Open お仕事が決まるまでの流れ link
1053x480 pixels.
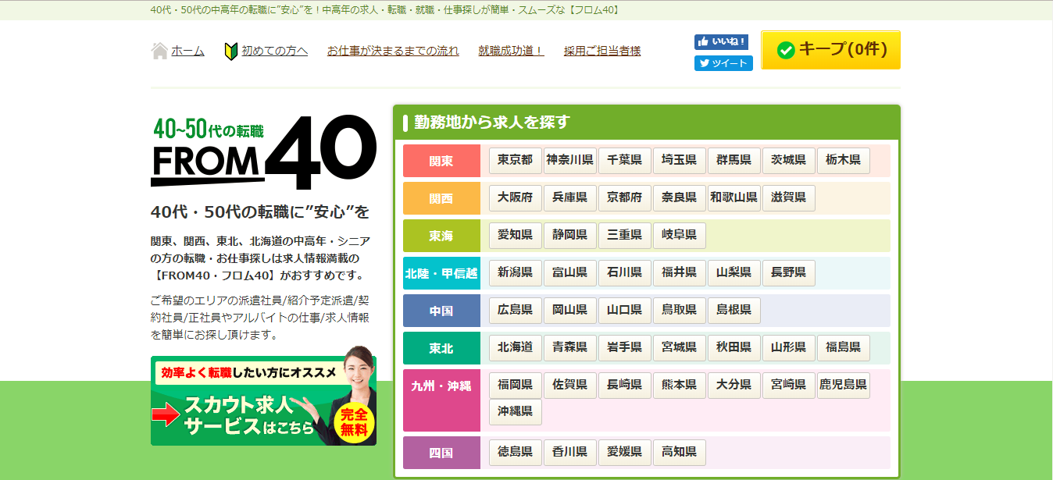coord(393,51)
